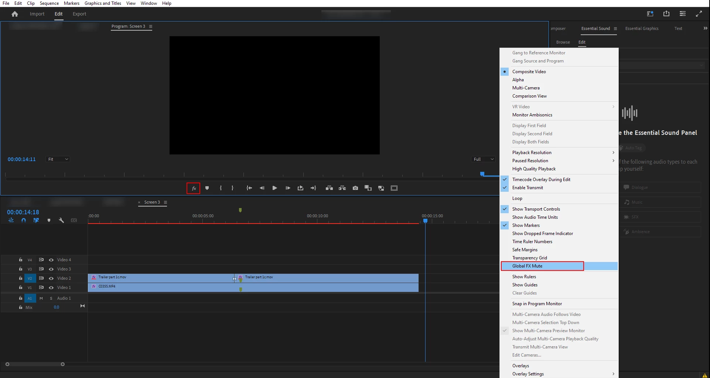Step forward one frame
The height and width of the screenshot is (378, 710).
[x=288, y=188]
